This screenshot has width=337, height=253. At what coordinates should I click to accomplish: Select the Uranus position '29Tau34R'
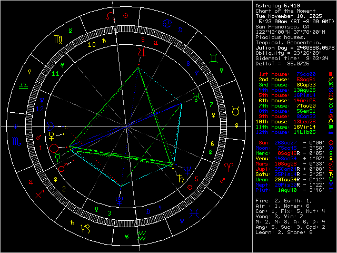click(x=287, y=180)
